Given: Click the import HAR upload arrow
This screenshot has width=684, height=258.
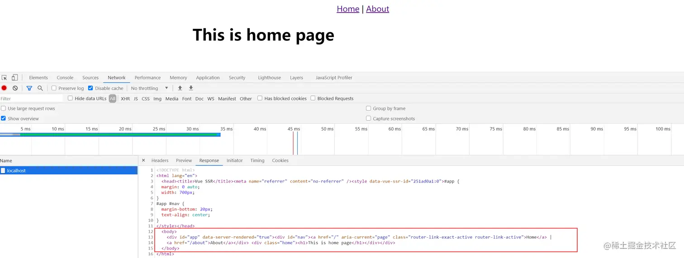Looking at the screenshot, I should pyautogui.click(x=180, y=88).
